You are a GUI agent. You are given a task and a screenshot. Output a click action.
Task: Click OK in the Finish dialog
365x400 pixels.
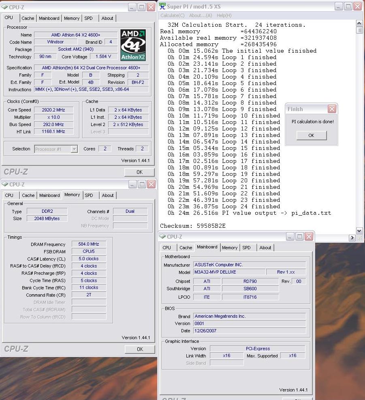point(312,135)
